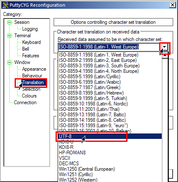Choose ISO-8859-4:1998 Latin-4 North Europe
178x182 pixels.
point(110,71)
